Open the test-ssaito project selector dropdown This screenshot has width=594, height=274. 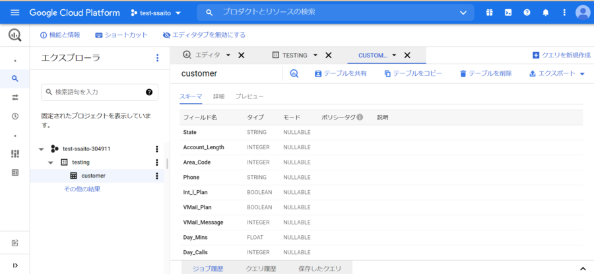pos(156,13)
